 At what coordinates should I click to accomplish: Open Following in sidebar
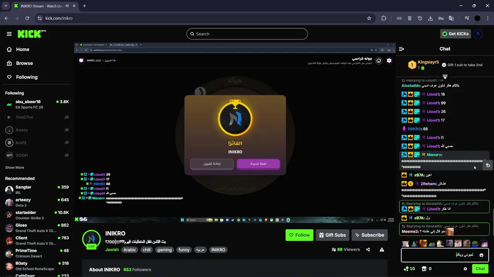(x=22, y=77)
